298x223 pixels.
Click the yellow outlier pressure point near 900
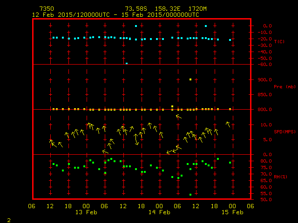pyautogui.click(x=190, y=79)
